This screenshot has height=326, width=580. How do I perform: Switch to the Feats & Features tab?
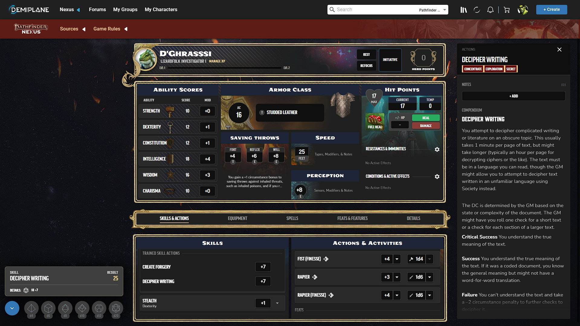click(352, 218)
